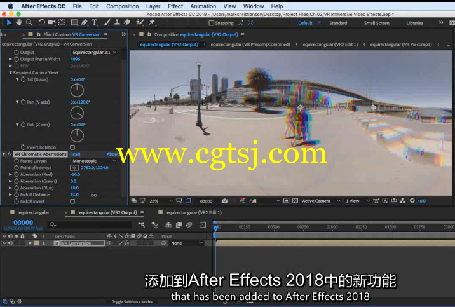The height and width of the screenshot is (307, 455).
Task: Select the Puppet Pin tool
Action: 152,22
